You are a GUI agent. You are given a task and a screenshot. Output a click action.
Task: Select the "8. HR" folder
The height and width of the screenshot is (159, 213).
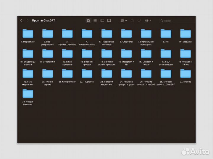click(x=166, y=33)
